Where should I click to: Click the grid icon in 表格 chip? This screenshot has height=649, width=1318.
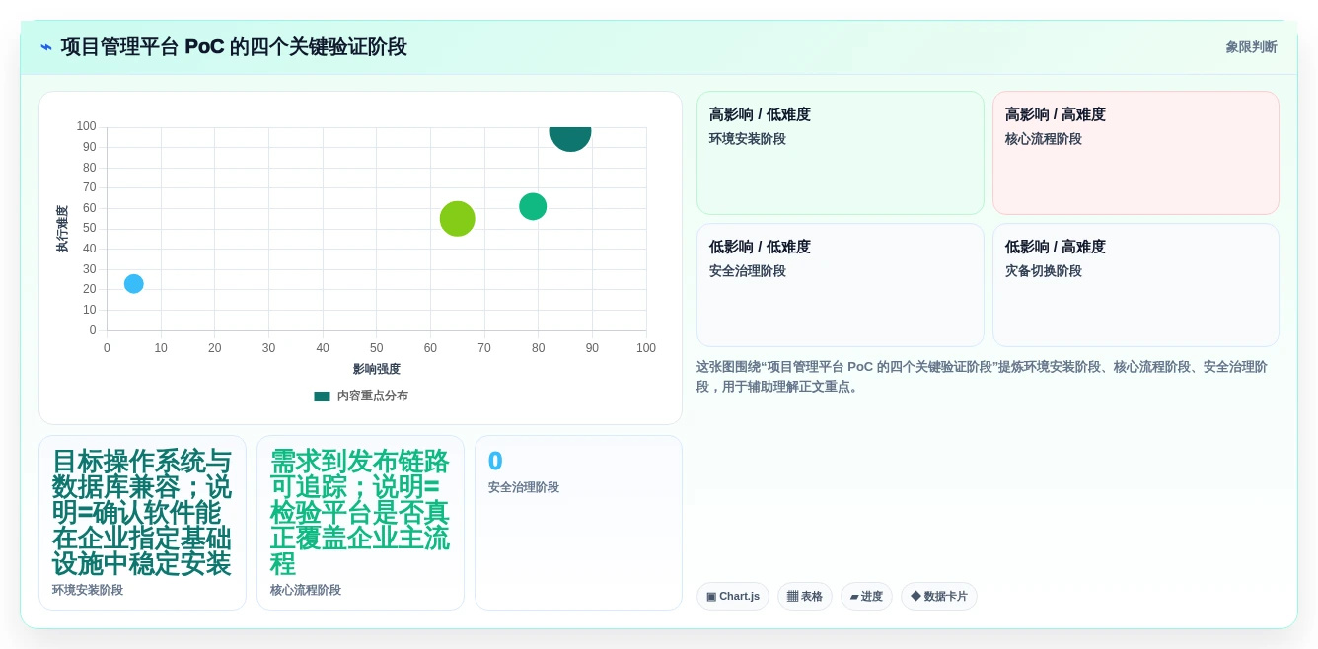pos(792,597)
